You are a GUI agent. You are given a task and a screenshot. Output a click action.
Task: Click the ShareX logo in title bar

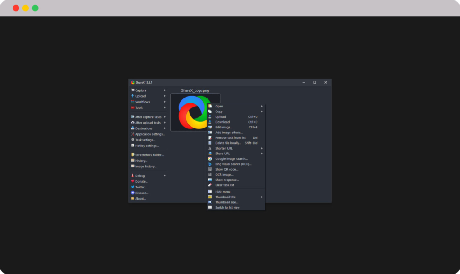(x=133, y=82)
